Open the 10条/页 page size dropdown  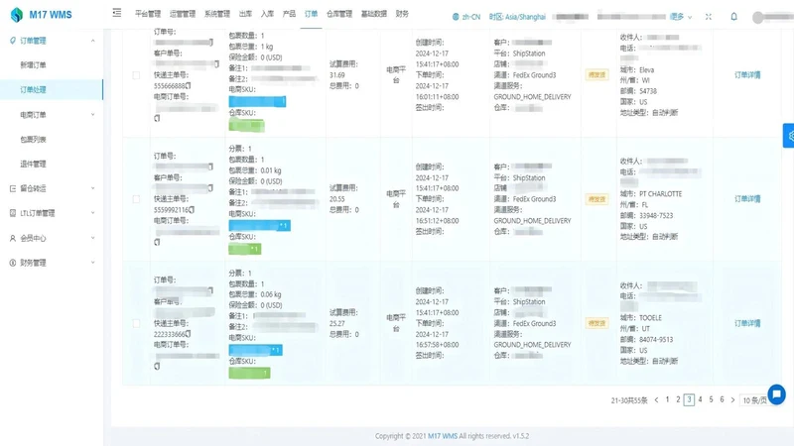(x=754, y=400)
